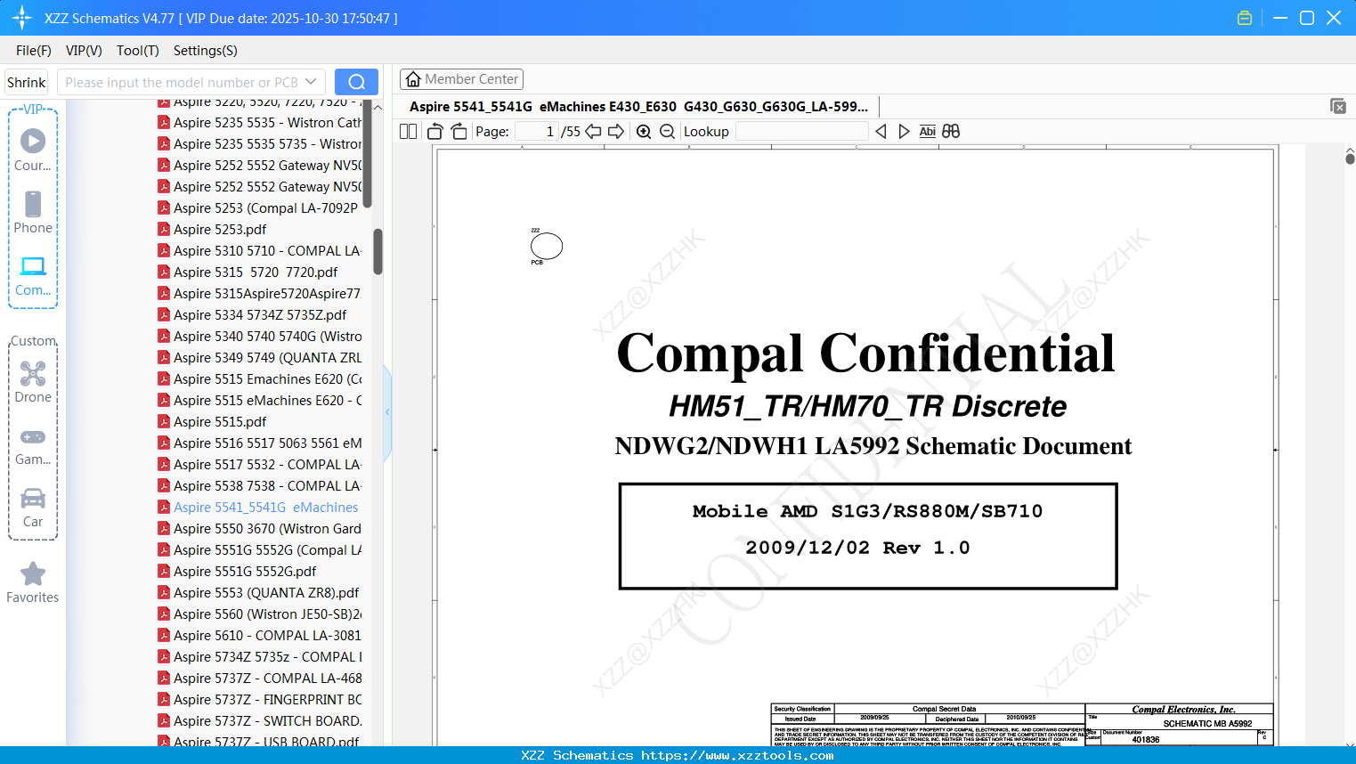Open the VIP(V) menu

84,51
